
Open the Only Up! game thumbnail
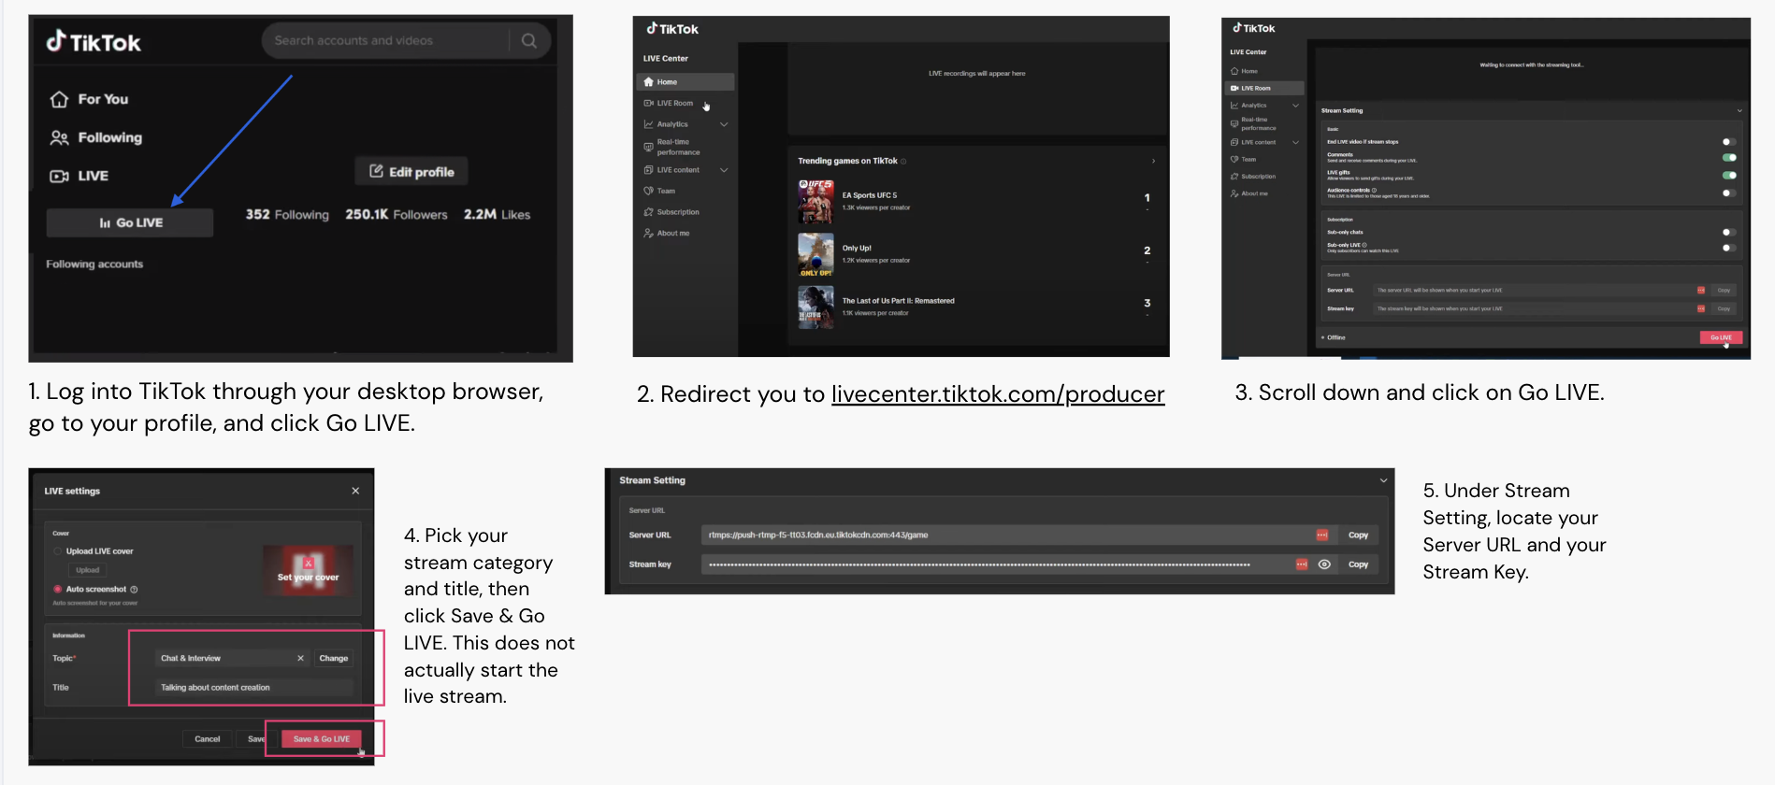(x=815, y=254)
